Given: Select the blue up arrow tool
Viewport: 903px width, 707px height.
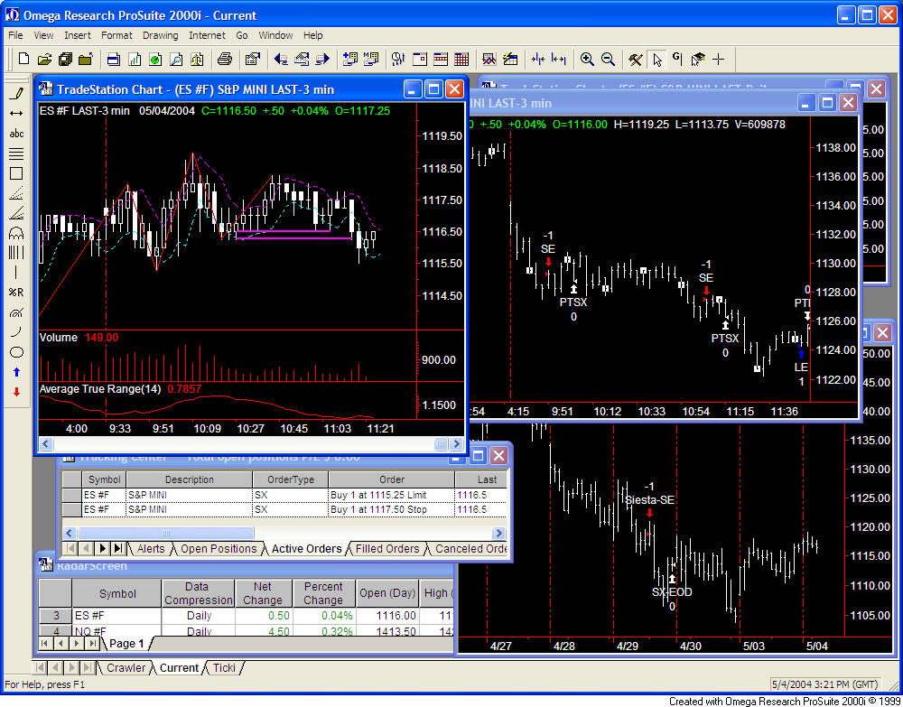Looking at the screenshot, I should coord(16,373).
